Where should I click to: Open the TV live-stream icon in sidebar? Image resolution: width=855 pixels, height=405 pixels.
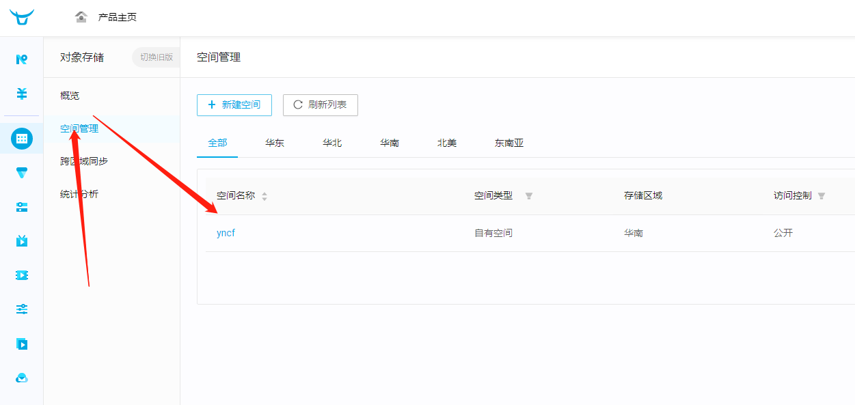click(x=22, y=240)
